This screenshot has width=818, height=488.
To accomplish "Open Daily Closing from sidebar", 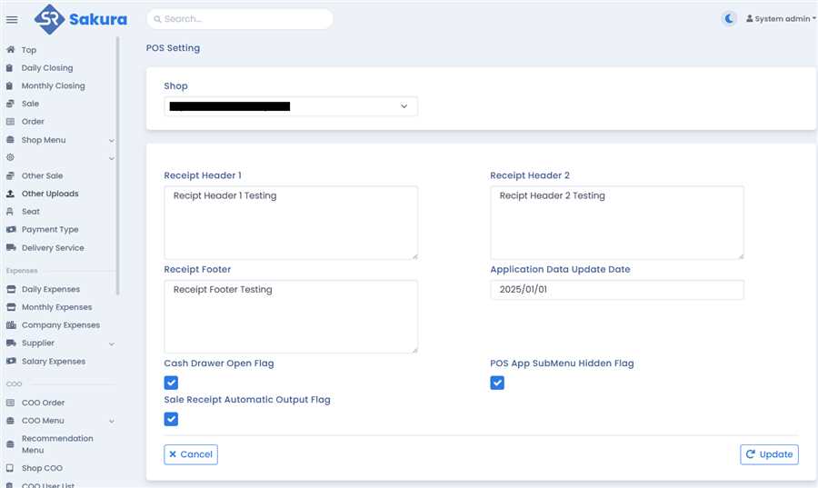I will point(47,68).
